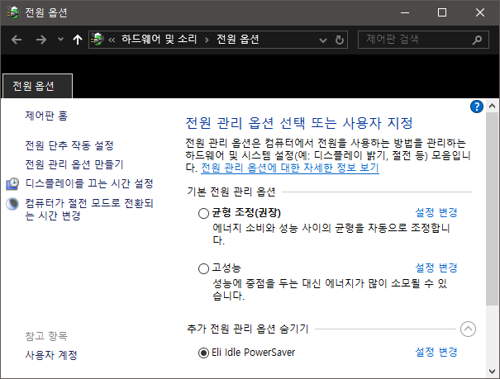Click the Back navigation arrow
The height and width of the screenshot is (379, 500).
17,40
